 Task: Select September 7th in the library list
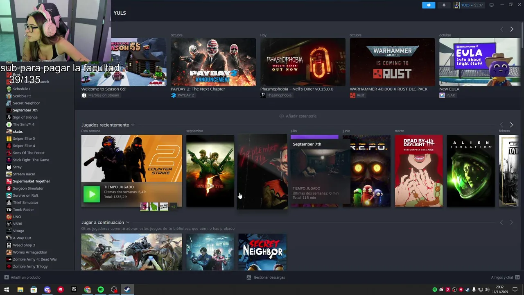click(25, 110)
